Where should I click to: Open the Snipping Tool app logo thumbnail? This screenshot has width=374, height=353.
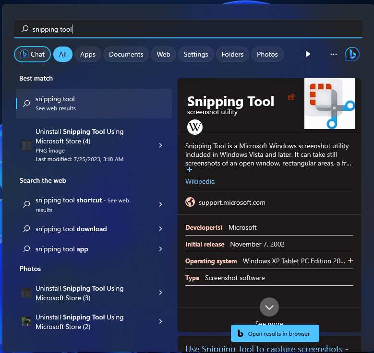330,104
